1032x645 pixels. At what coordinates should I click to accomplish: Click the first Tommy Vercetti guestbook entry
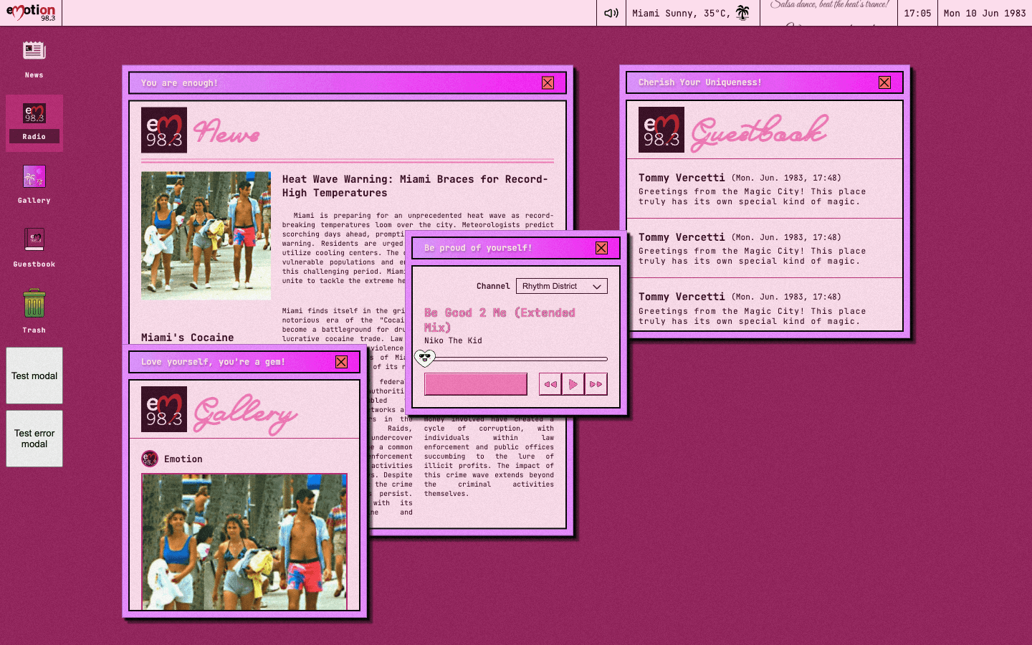765,189
